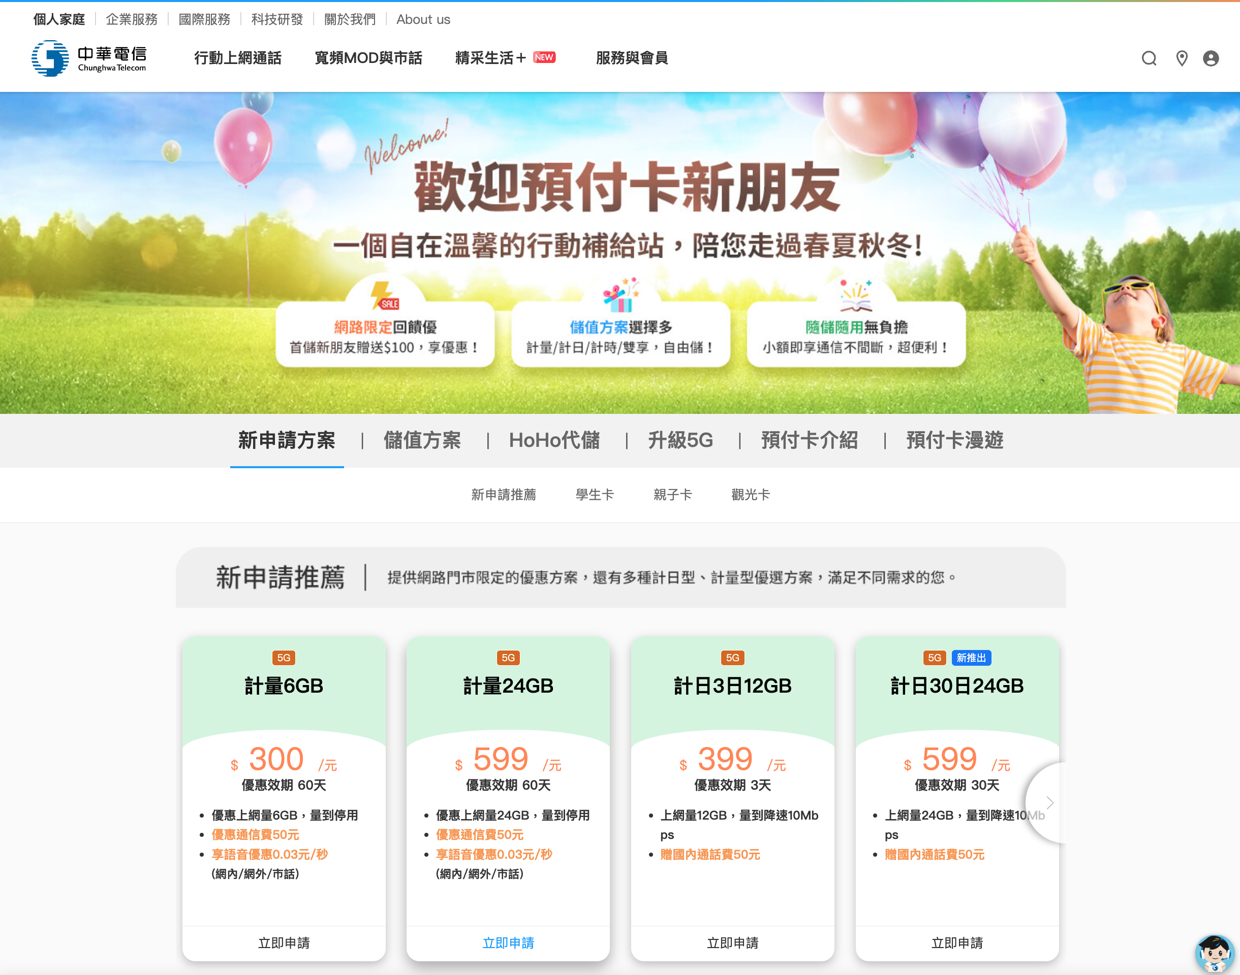Click the 5G badge on 計量6GB card
Image resolution: width=1240 pixels, height=975 pixels.
(284, 658)
